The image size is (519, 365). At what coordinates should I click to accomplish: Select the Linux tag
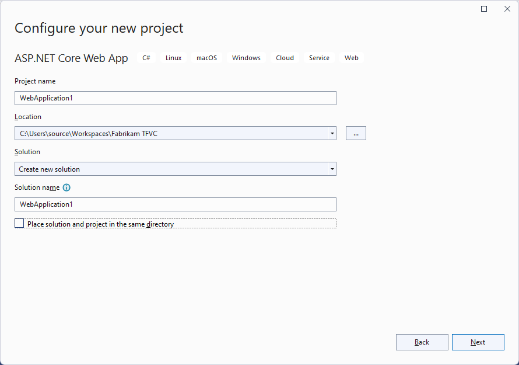(173, 58)
